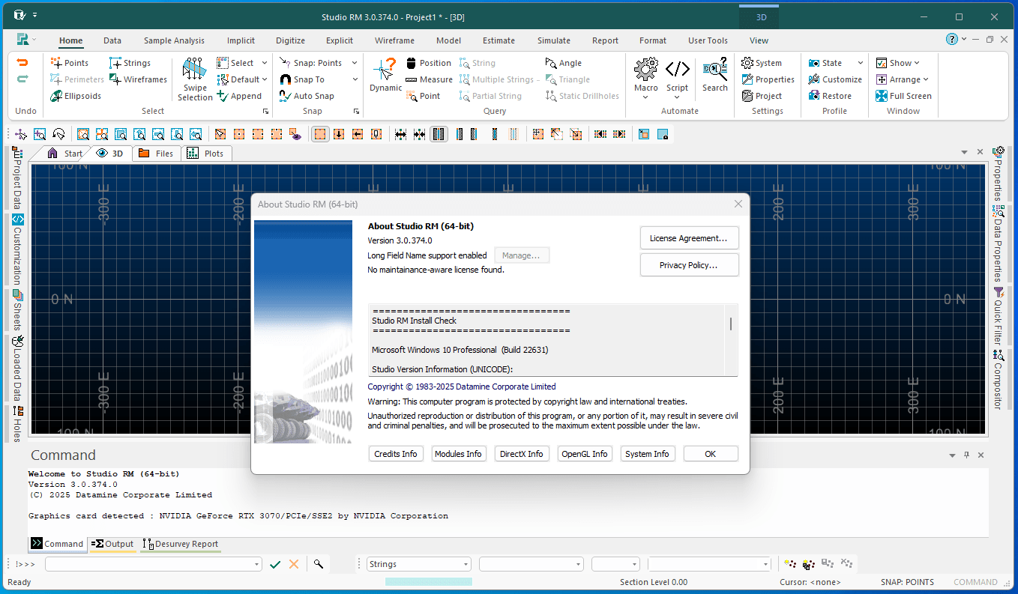
Task: Click the Append selection option
Action: (x=239, y=96)
